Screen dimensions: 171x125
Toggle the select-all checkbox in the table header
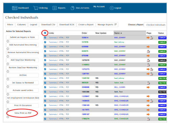coord(45,33)
